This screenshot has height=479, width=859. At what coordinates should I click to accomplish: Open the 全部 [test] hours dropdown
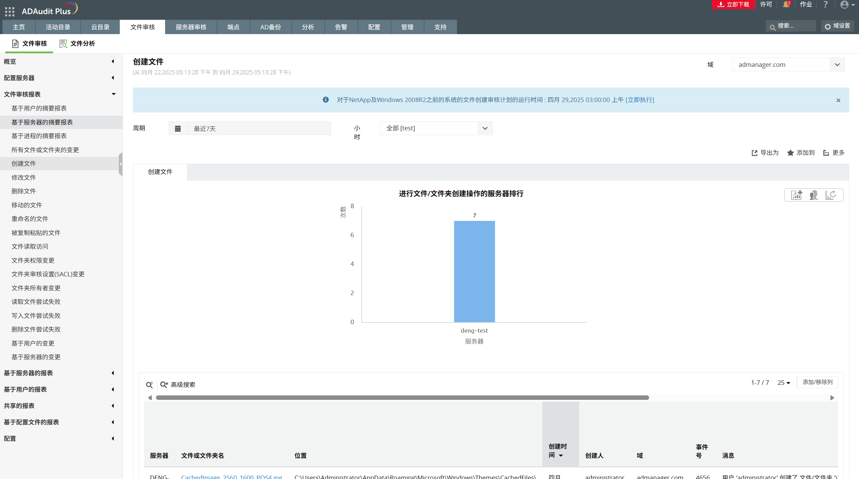485,129
